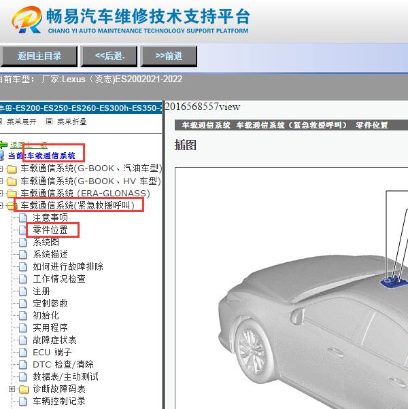Open the 诊断故障码表 folder
Screen dimensions: 408x409
[59, 389]
